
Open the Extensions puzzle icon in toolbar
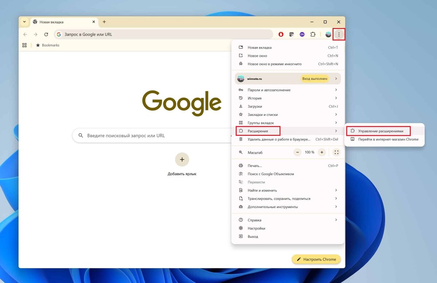(312, 35)
